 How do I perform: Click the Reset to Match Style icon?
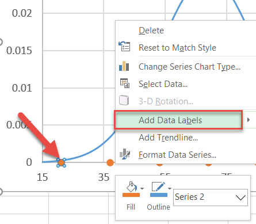124,46
